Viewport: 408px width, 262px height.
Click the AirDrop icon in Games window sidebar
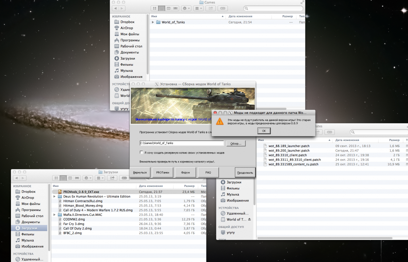click(117, 28)
